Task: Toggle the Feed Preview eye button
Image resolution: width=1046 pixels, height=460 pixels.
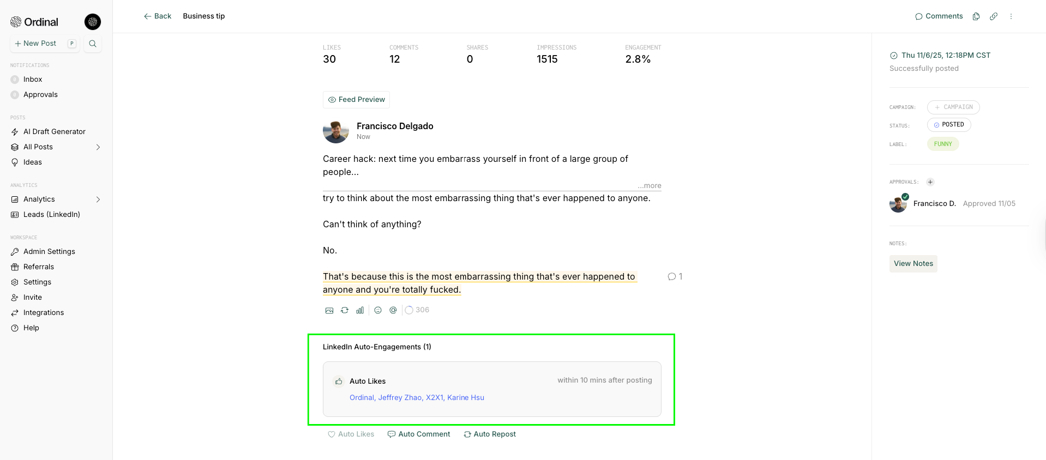Action: 356,100
